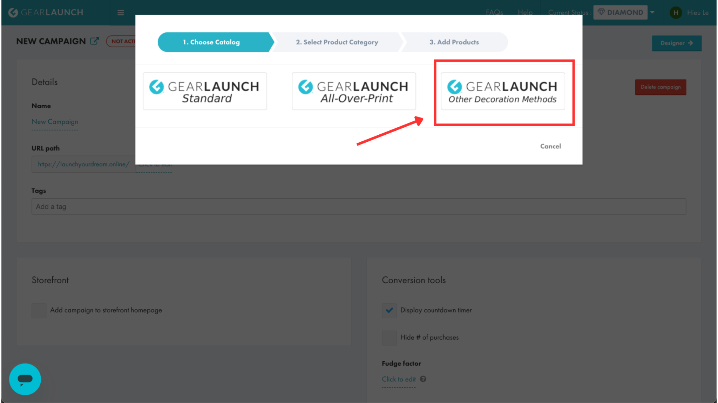Screen dimensions: 718x403
Task: Click the Delete campaign button
Action: coord(661,87)
